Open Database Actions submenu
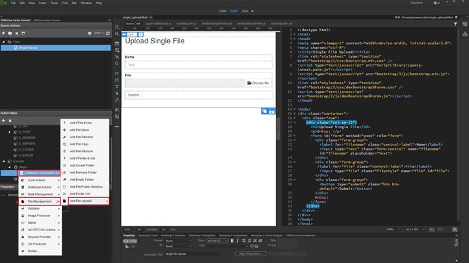 coord(40,187)
